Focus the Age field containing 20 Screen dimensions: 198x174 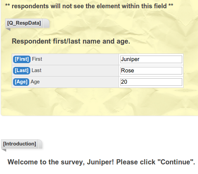pyautogui.click(x=151, y=82)
